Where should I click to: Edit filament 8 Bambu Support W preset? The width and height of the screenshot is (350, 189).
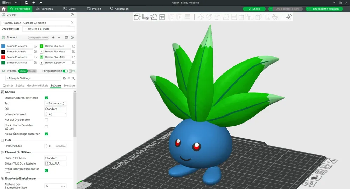click(73, 63)
